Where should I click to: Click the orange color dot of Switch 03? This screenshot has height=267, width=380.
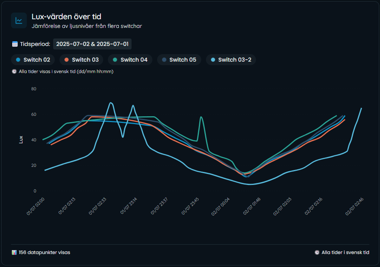tap(67, 60)
